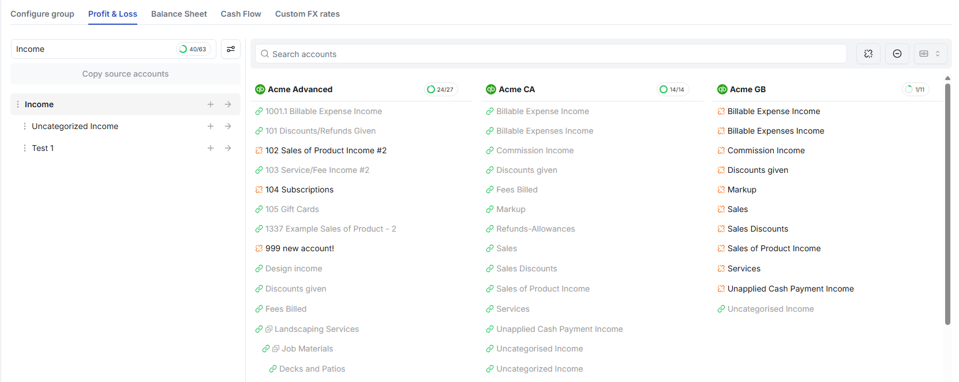Click link icon of 1001.1 Billable Expense Income
This screenshot has width=959, height=382.
(x=259, y=111)
